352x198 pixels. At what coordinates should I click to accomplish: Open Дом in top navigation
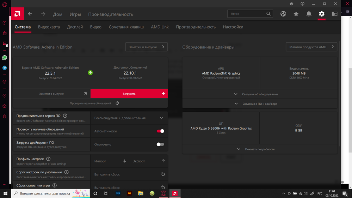click(x=58, y=14)
